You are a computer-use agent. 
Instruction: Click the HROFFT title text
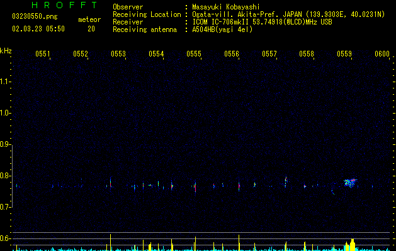[65, 5]
